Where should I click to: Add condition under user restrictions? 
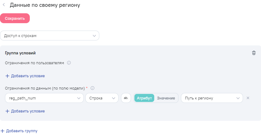pos(25,76)
